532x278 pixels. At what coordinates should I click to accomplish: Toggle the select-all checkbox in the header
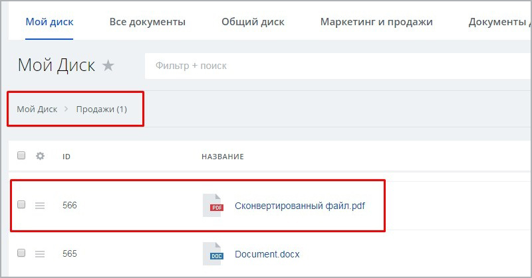pos(21,155)
